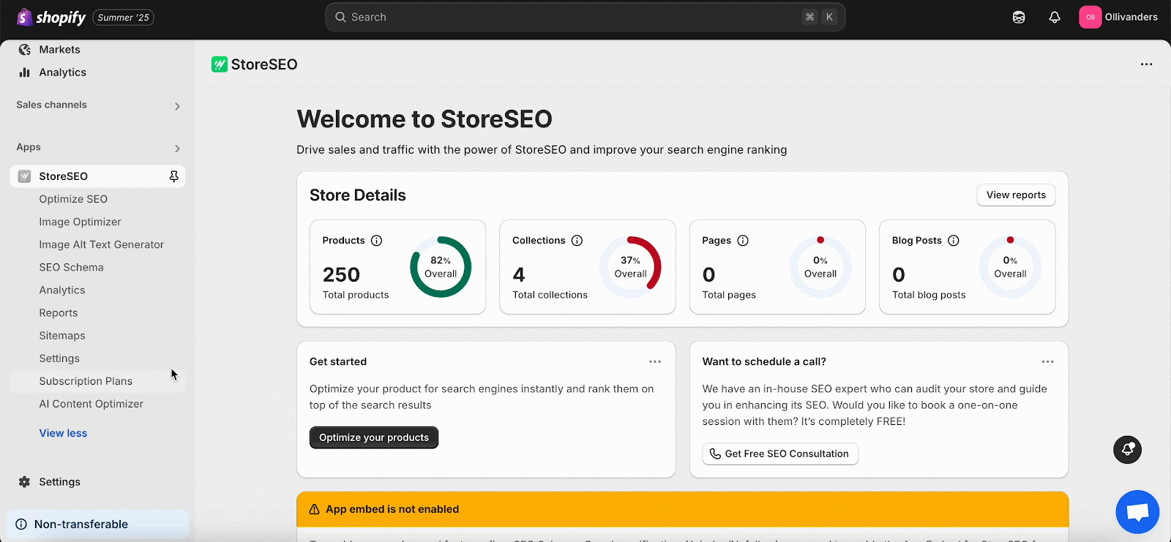Open the page header three-dot menu
Image resolution: width=1171 pixels, height=542 pixels.
coord(1146,64)
